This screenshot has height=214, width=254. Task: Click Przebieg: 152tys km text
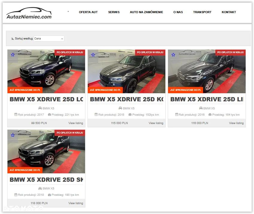[x=146, y=114]
